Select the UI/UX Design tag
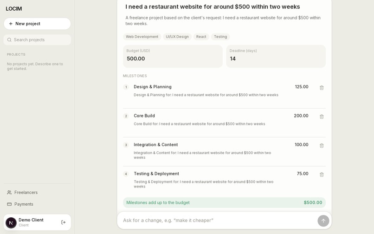Image resolution: width=374 pixels, height=234 pixels. (177, 37)
